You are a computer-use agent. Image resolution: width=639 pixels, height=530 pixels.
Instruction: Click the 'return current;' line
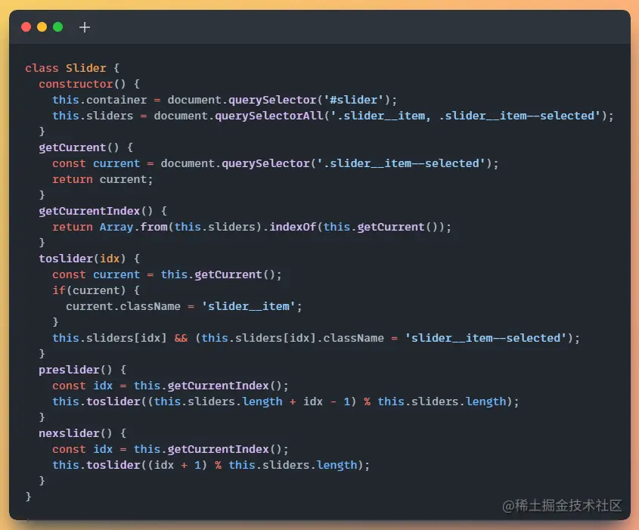103,179
